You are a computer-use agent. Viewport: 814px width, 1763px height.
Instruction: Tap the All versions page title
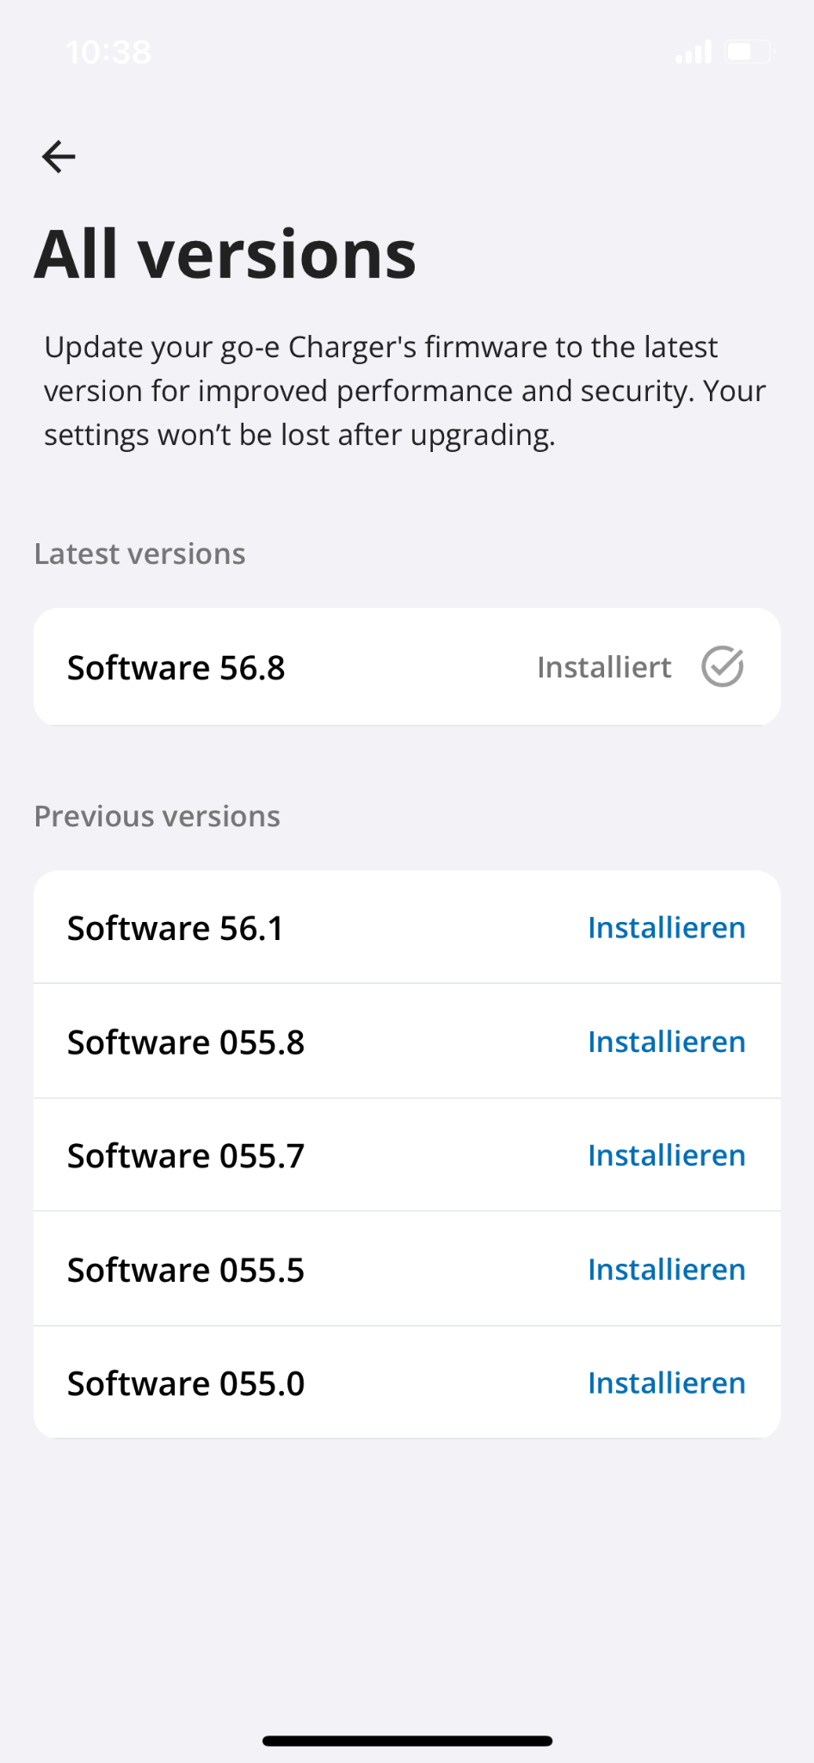point(225,255)
